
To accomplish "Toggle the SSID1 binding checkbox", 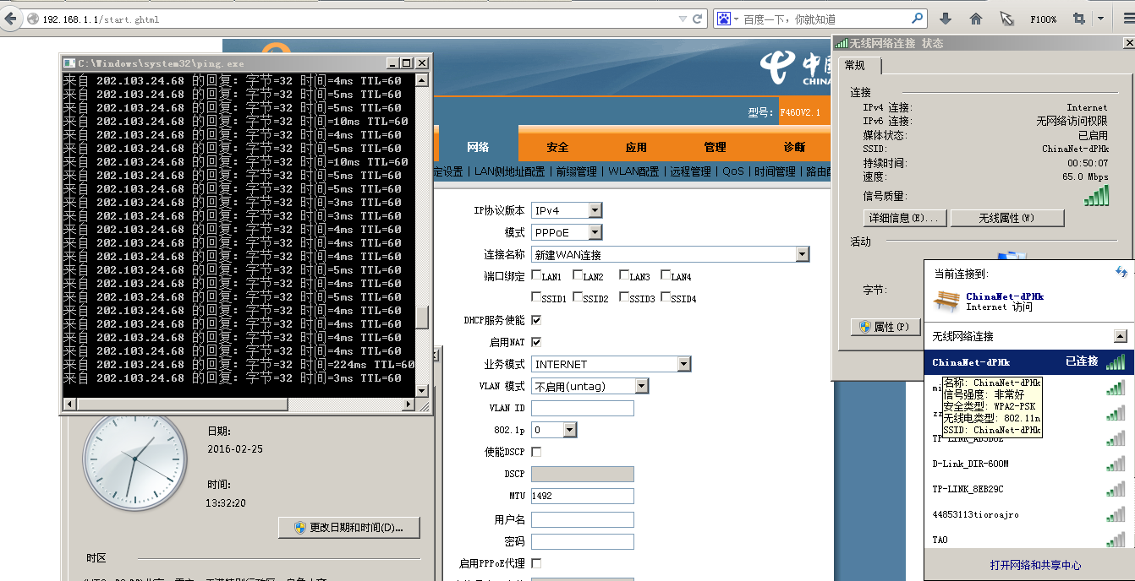I will pos(536,297).
